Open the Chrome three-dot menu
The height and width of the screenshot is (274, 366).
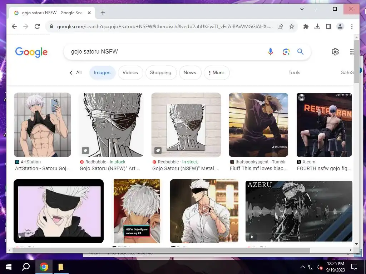(x=352, y=26)
